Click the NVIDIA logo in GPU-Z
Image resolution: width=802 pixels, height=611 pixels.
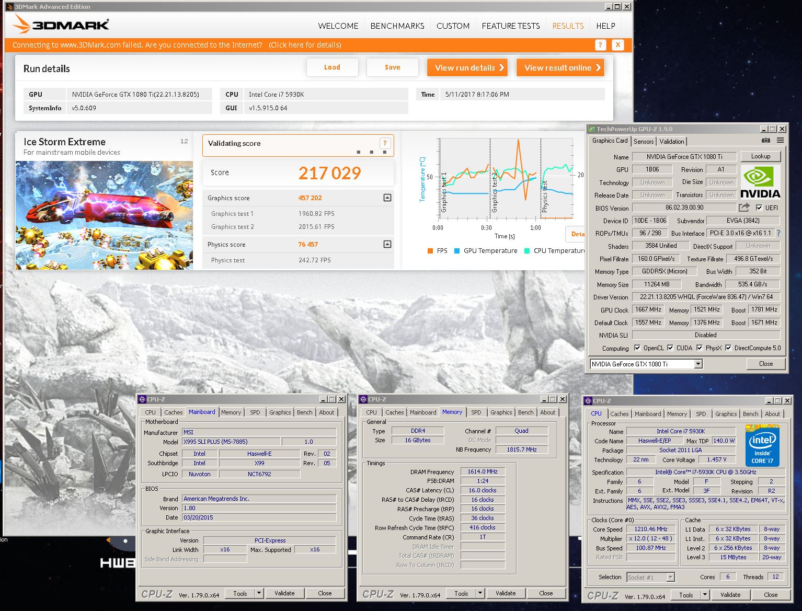pos(761,182)
